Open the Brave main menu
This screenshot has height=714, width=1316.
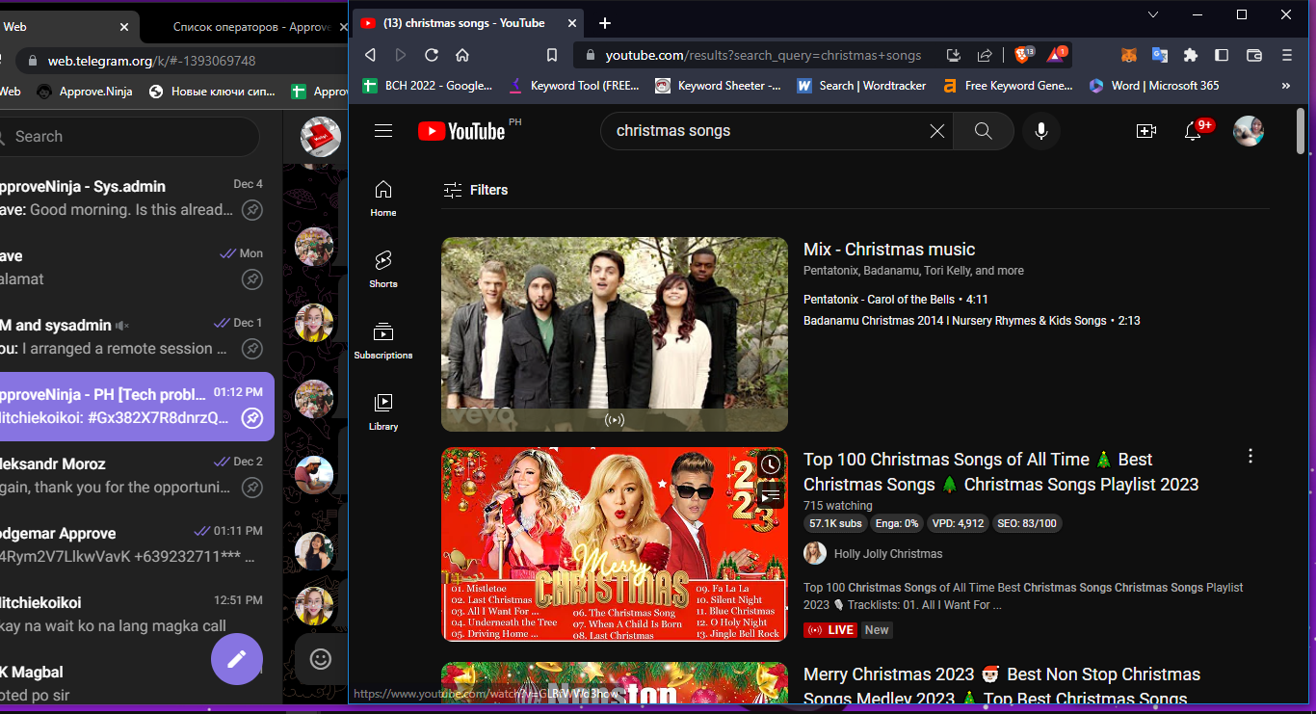[1287, 55]
